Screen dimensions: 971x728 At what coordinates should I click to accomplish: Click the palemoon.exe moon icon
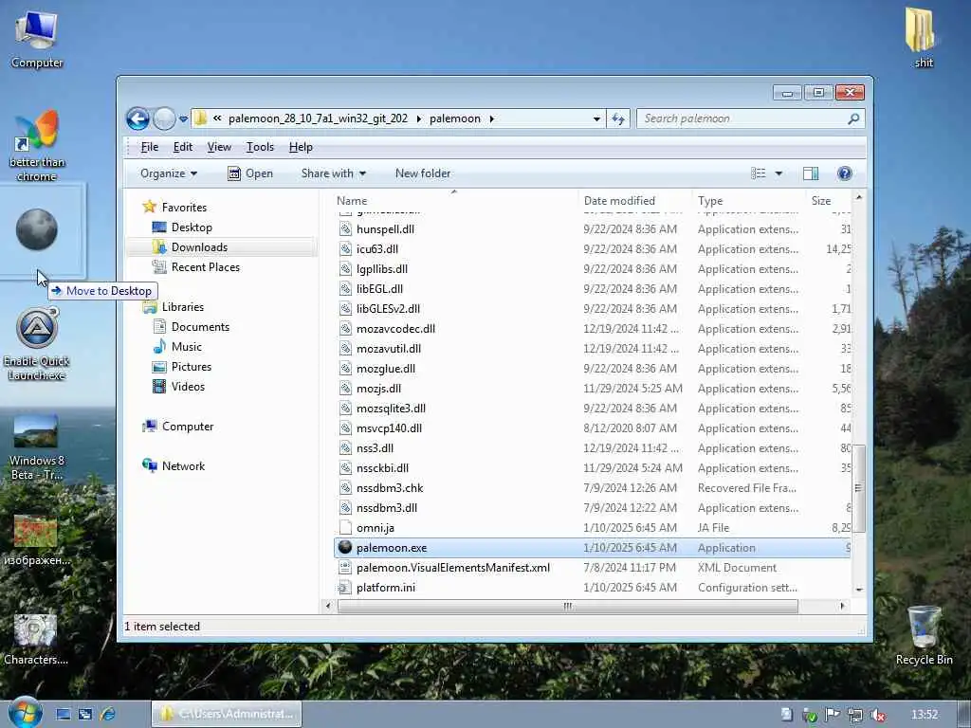[345, 547]
